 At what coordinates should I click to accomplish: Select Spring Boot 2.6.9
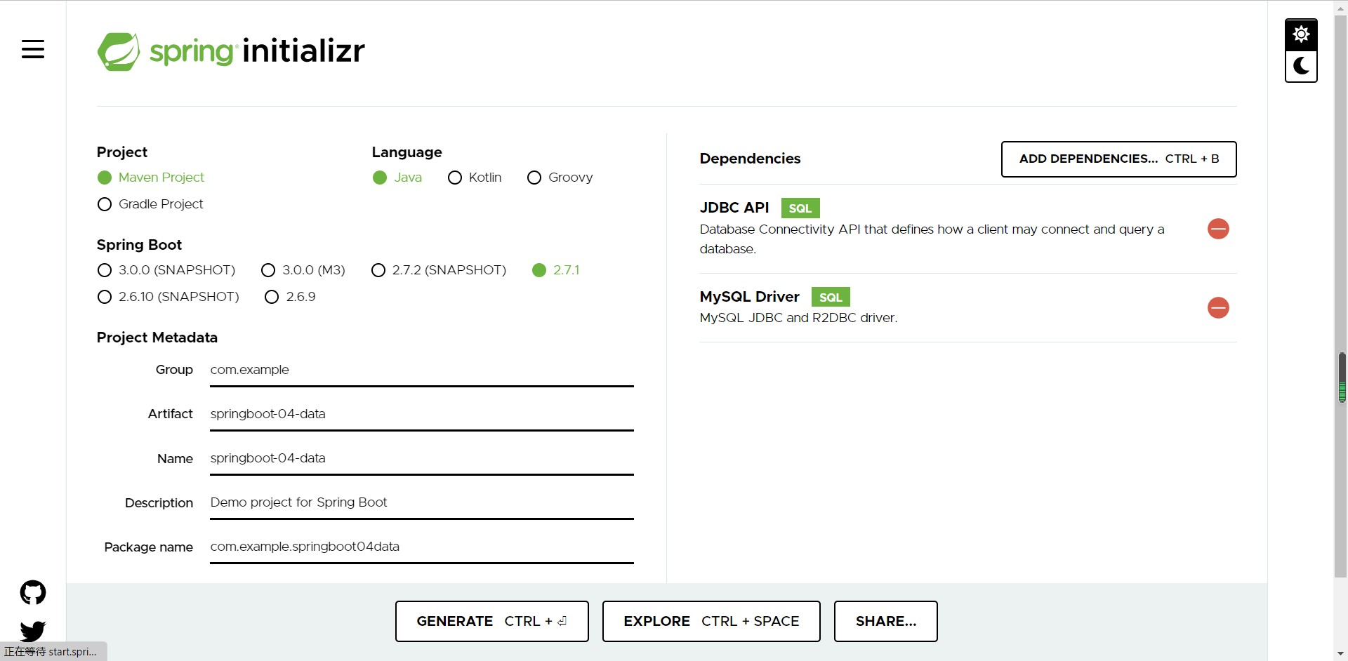click(290, 297)
